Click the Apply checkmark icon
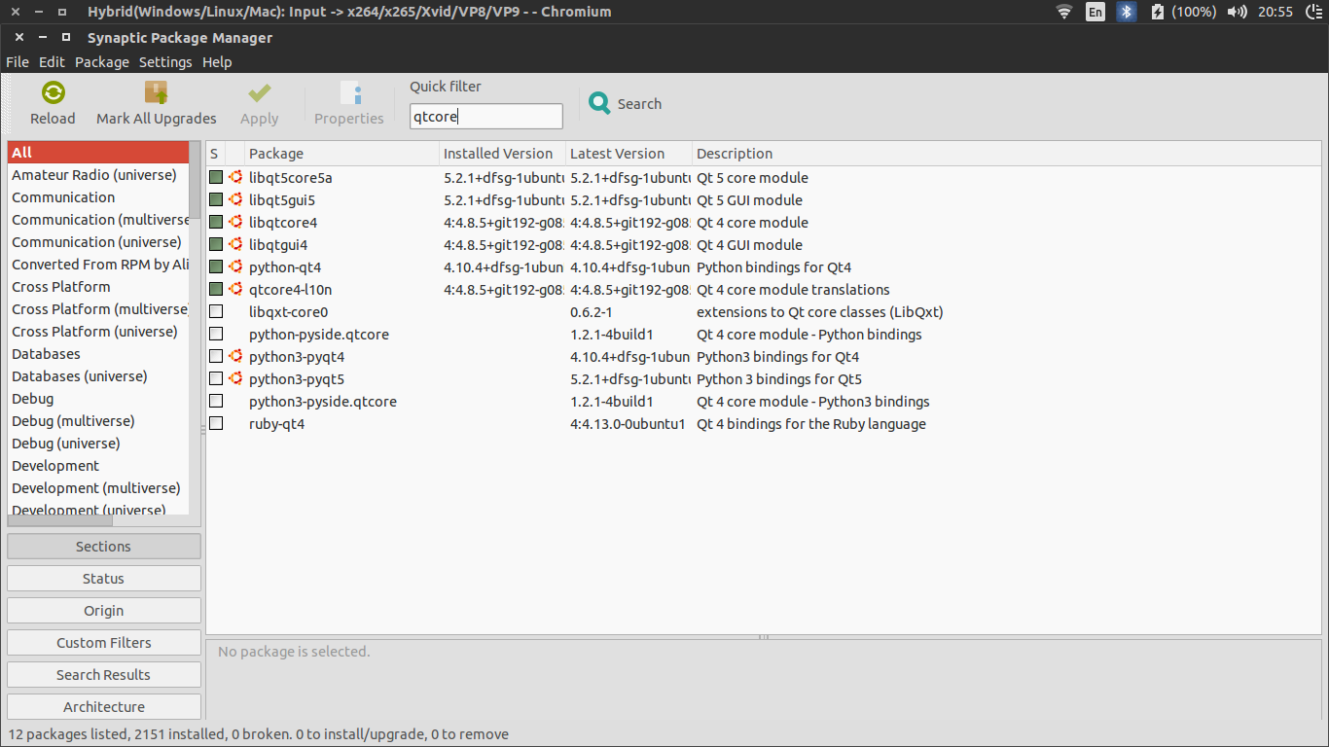 click(x=260, y=93)
